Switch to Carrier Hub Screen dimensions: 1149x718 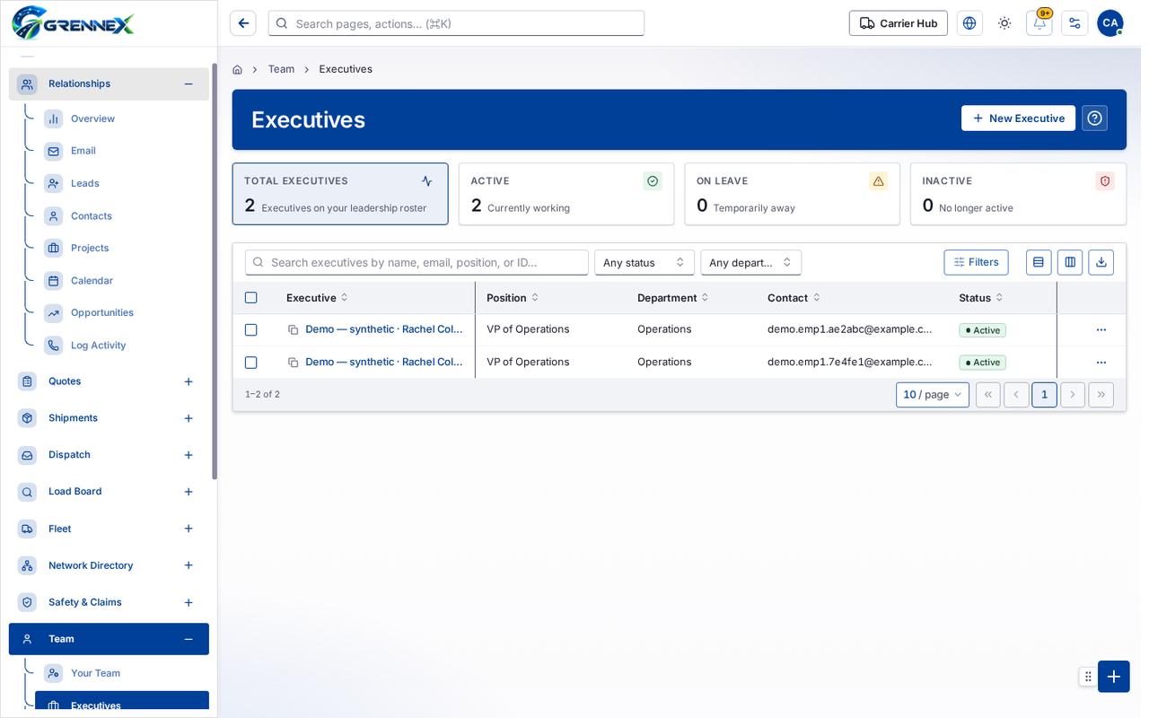[899, 23]
